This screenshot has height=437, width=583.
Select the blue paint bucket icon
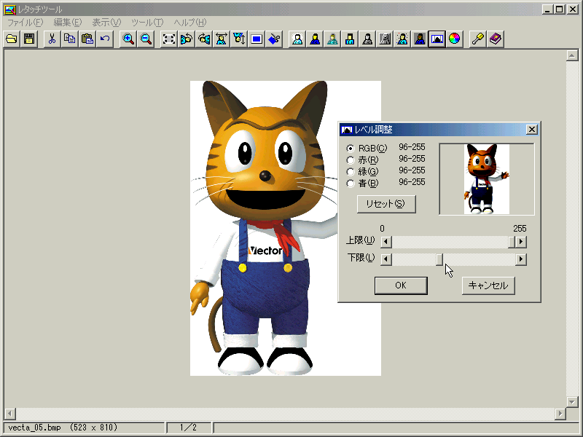274,39
